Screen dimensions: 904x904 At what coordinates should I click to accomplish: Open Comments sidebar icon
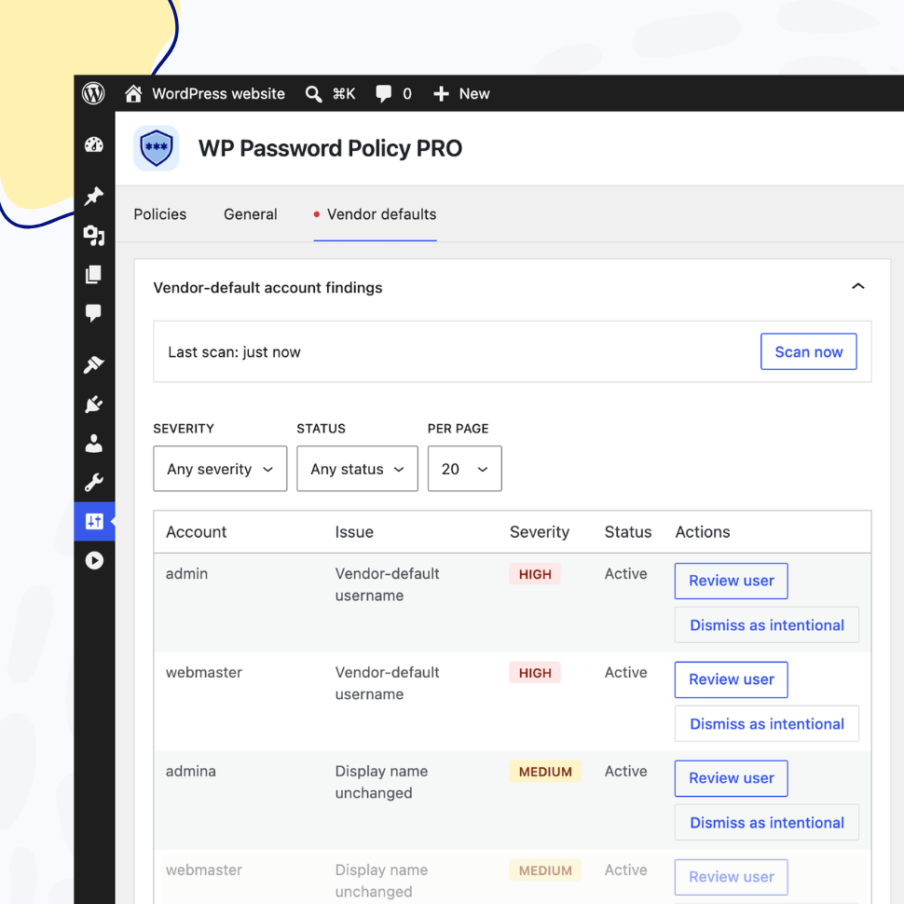coord(93,313)
